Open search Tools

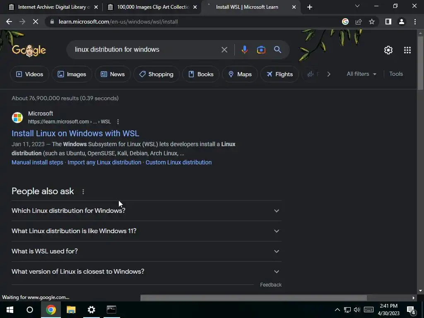(396, 74)
